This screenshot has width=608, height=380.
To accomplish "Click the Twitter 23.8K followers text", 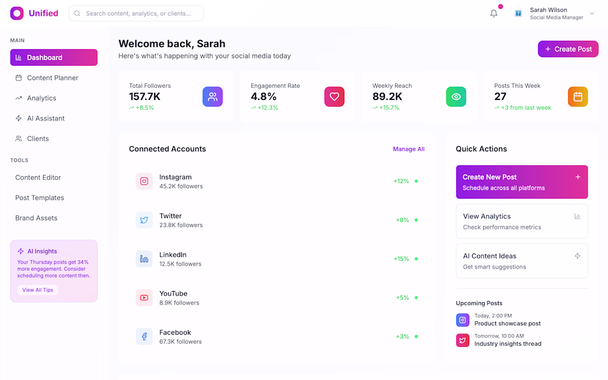I will [x=181, y=225].
